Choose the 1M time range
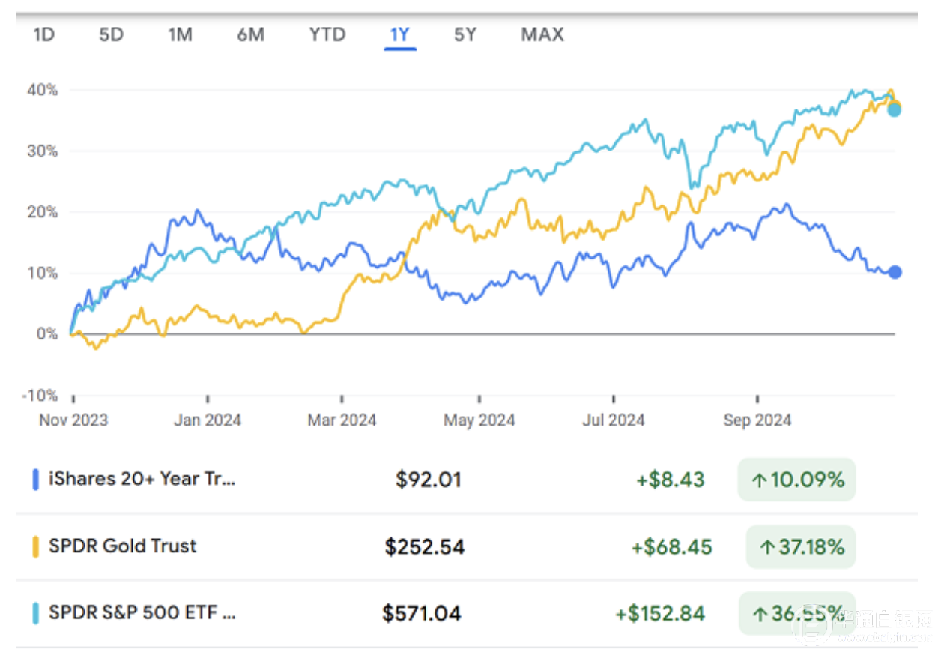The width and height of the screenshot is (944, 658). click(180, 34)
